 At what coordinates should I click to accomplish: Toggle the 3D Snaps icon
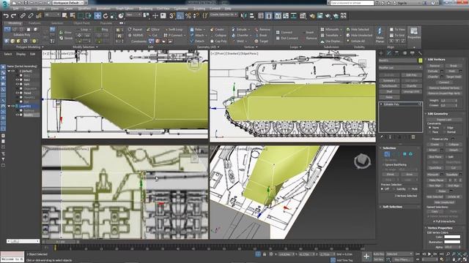(x=172, y=15)
